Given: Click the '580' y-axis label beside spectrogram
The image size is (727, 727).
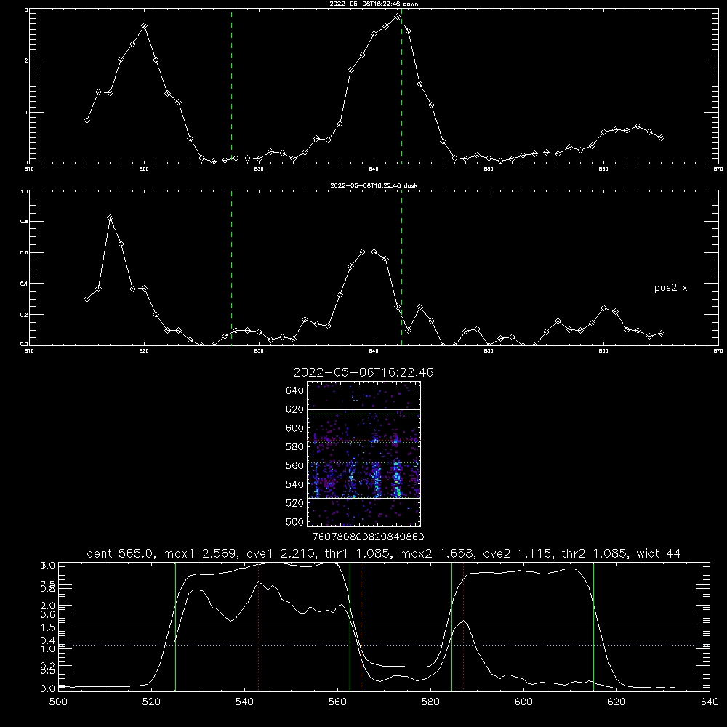Looking at the screenshot, I should pos(295,447).
